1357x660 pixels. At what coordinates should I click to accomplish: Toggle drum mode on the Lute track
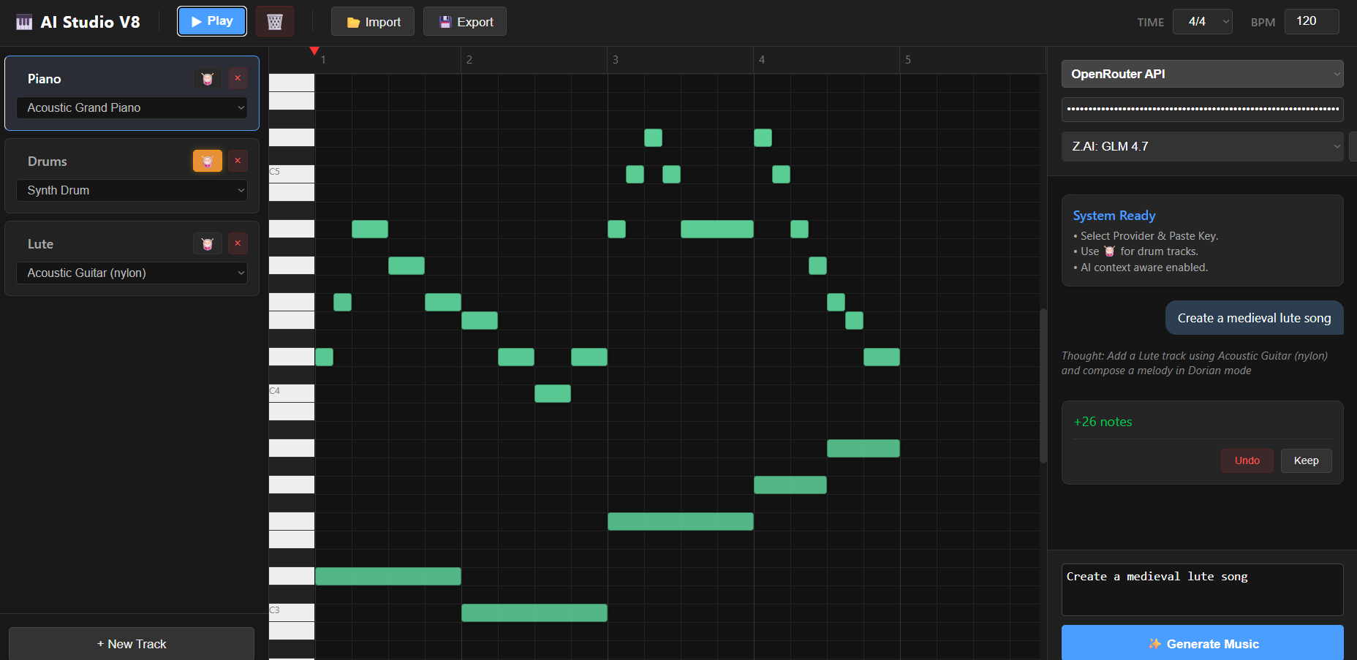(x=208, y=243)
